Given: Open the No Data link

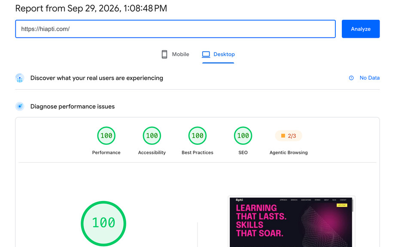Looking at the screenshot, I should pyautogui.click(x=369, y=78).
